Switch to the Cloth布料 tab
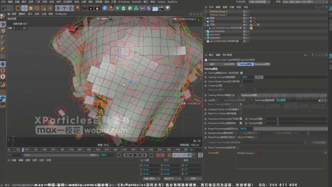This screenshot has height=187, width=332. [229, 64]
